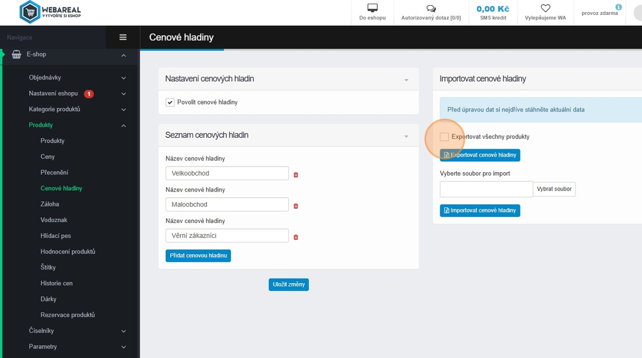The width and height of the screenshot is (642, 358).
Task: Enable Exportovat všechny produkty checkbox
Action: 444,137
